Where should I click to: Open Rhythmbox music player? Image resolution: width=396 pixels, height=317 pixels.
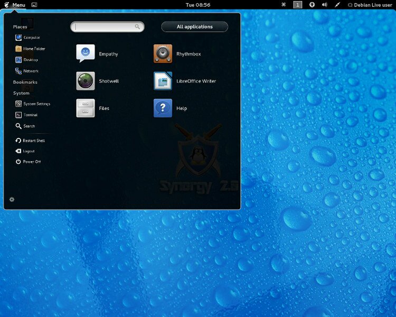[x=163, y=54]
